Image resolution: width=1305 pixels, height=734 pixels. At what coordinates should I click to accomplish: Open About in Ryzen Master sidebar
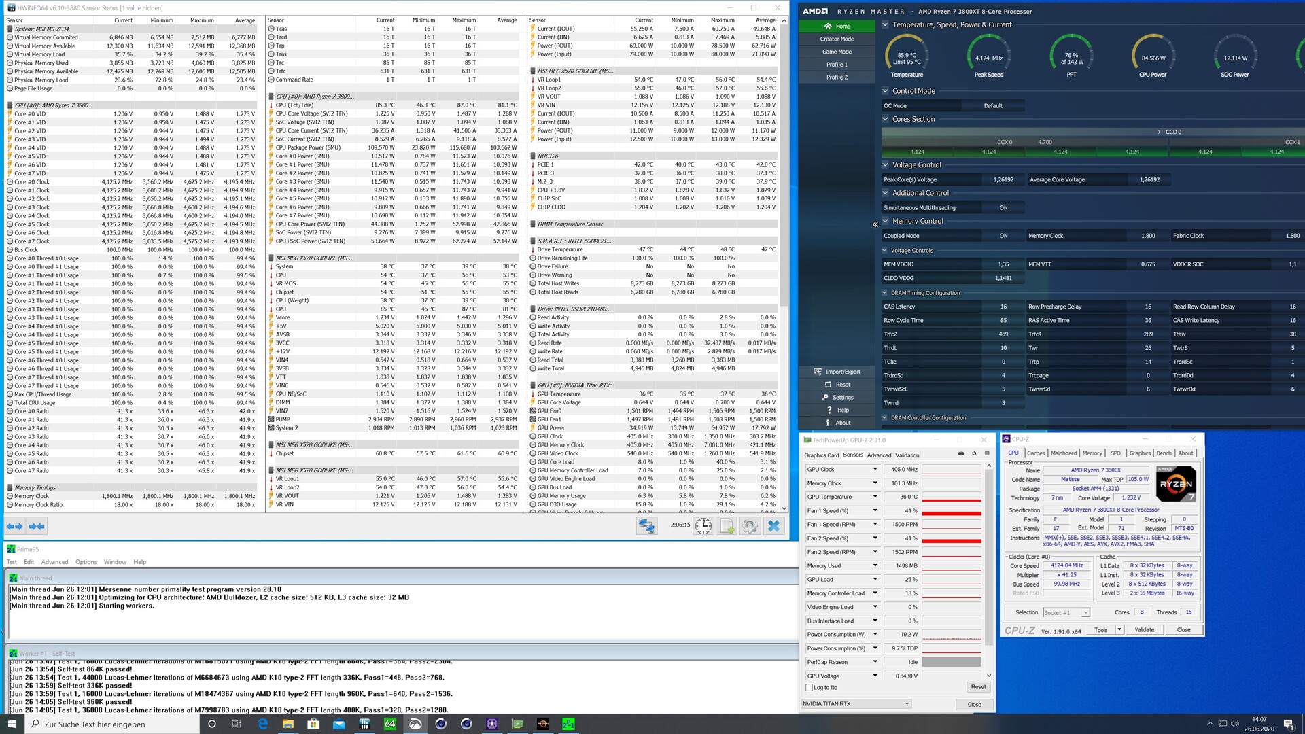point(837,423)
